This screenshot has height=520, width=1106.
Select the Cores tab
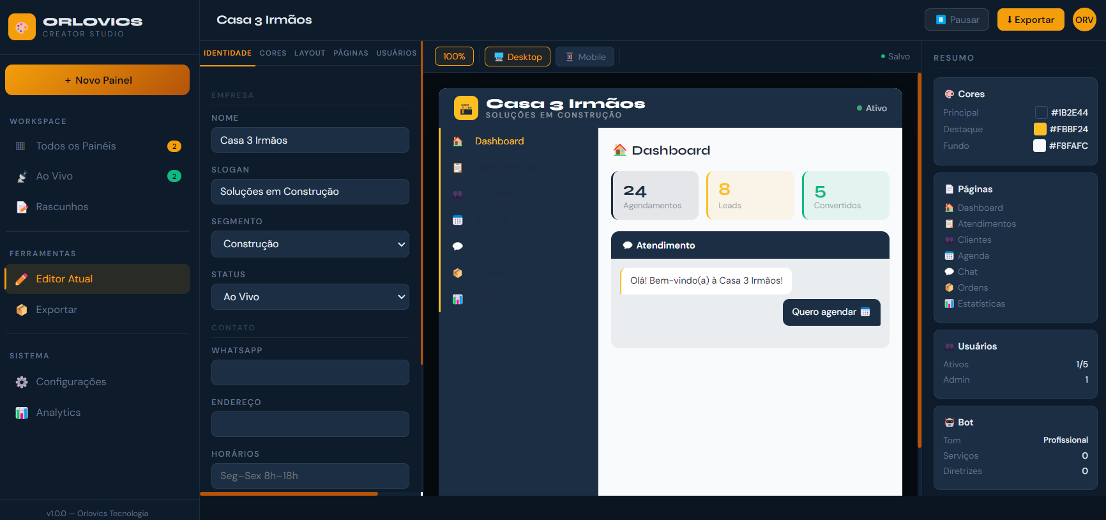[273, 53]
